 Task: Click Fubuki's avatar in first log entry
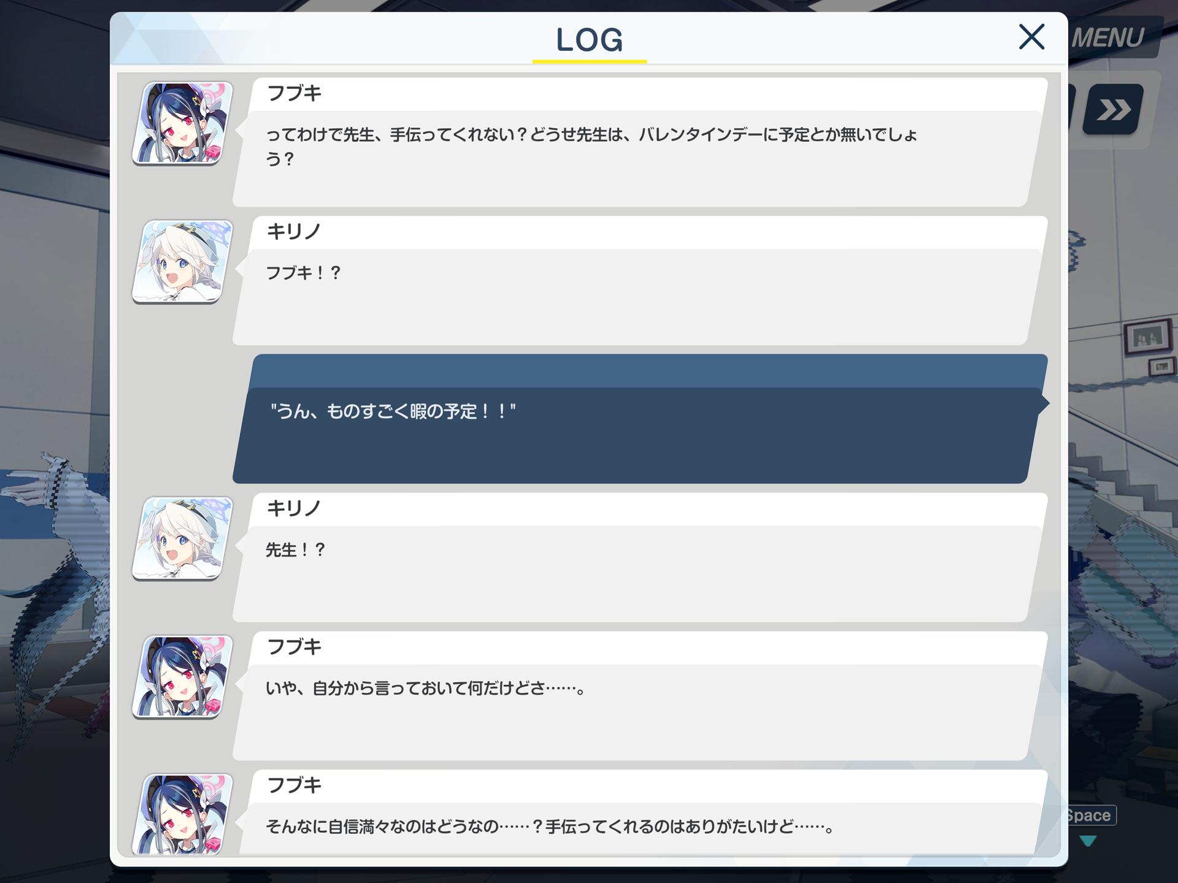183,123
